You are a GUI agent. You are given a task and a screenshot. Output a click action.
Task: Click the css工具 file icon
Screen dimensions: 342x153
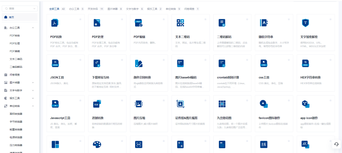pos(264,63)
